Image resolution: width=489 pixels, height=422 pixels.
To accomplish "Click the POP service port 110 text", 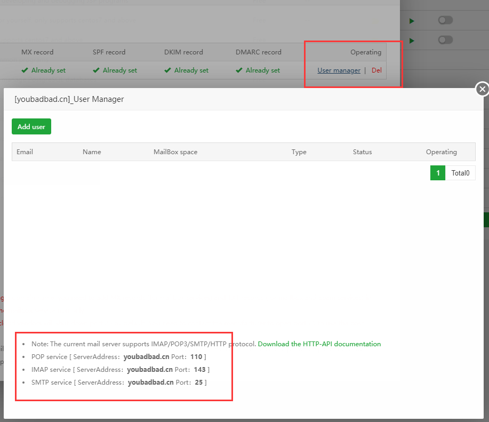I will 196,357.
